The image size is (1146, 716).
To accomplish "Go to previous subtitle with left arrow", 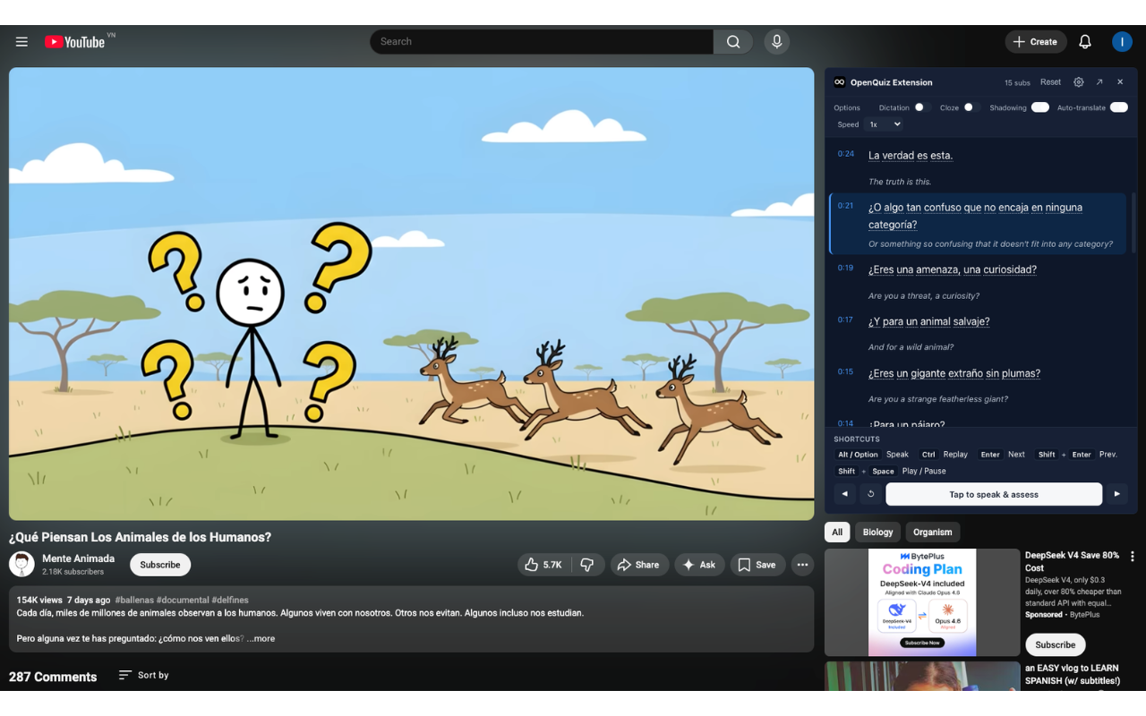I will coord(844,494).
